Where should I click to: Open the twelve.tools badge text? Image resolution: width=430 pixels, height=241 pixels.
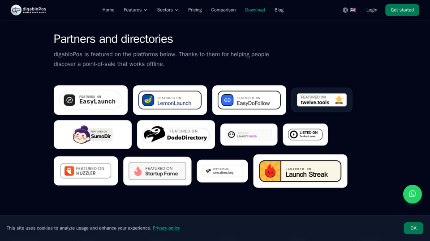[315, 100]
